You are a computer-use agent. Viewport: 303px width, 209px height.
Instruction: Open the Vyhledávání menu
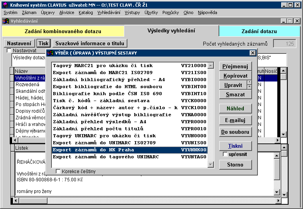click(x=109, y=12)
